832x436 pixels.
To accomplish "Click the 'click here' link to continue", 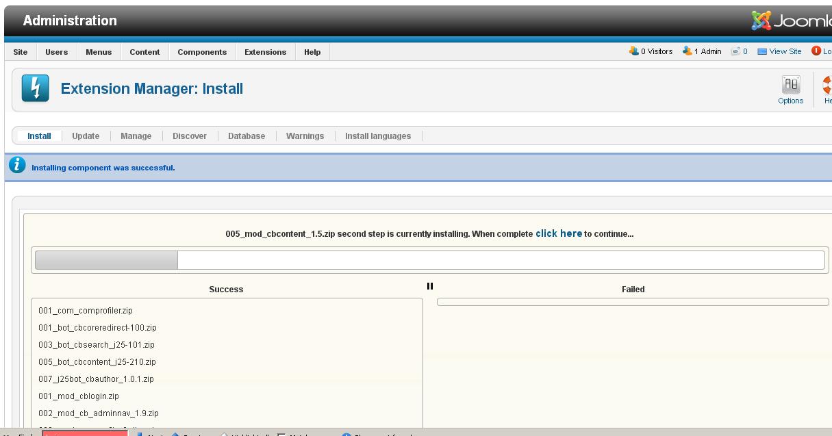I will click(x=559, y=233).
